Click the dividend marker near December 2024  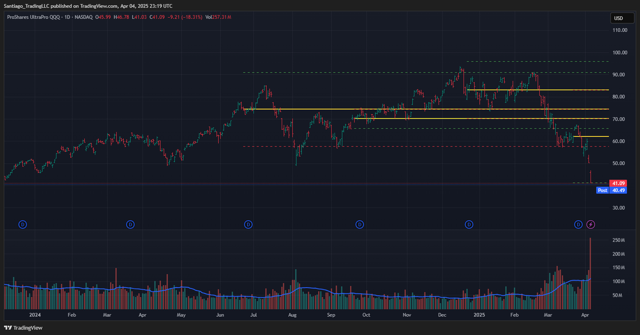point(469,224)
